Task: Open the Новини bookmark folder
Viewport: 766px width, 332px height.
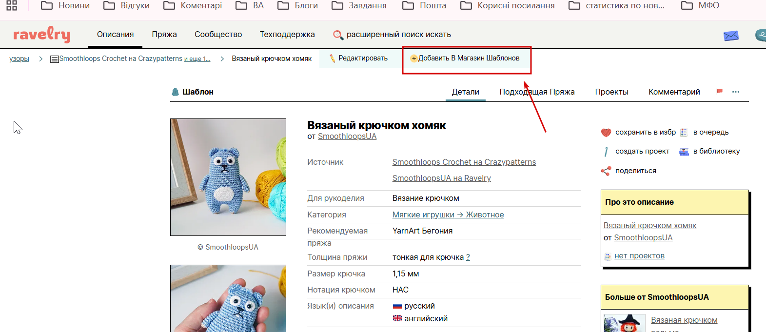Action: (x=65, y=5)
